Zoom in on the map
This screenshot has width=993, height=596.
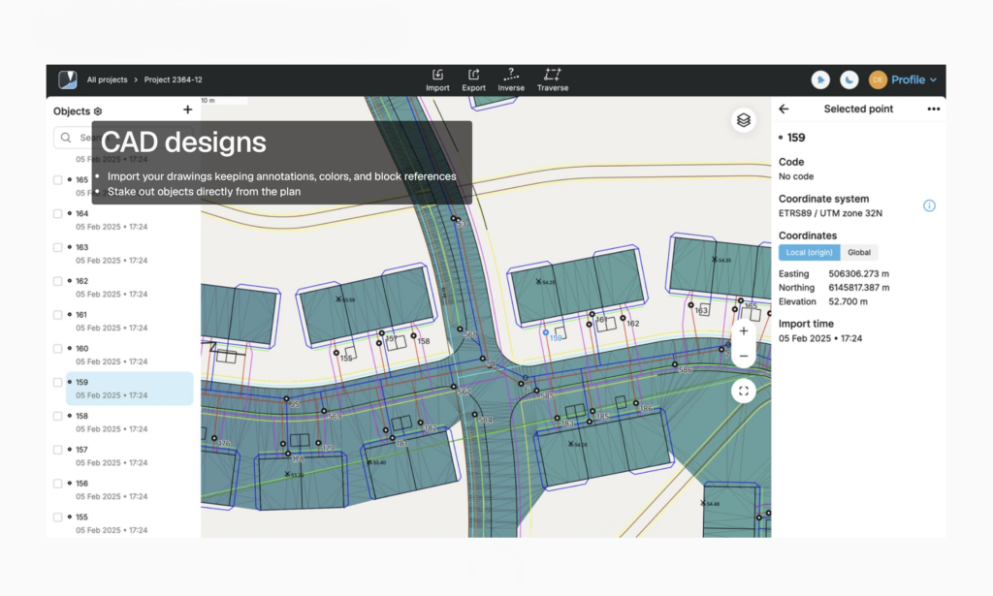pyautogui.click(x=744, y=330)
